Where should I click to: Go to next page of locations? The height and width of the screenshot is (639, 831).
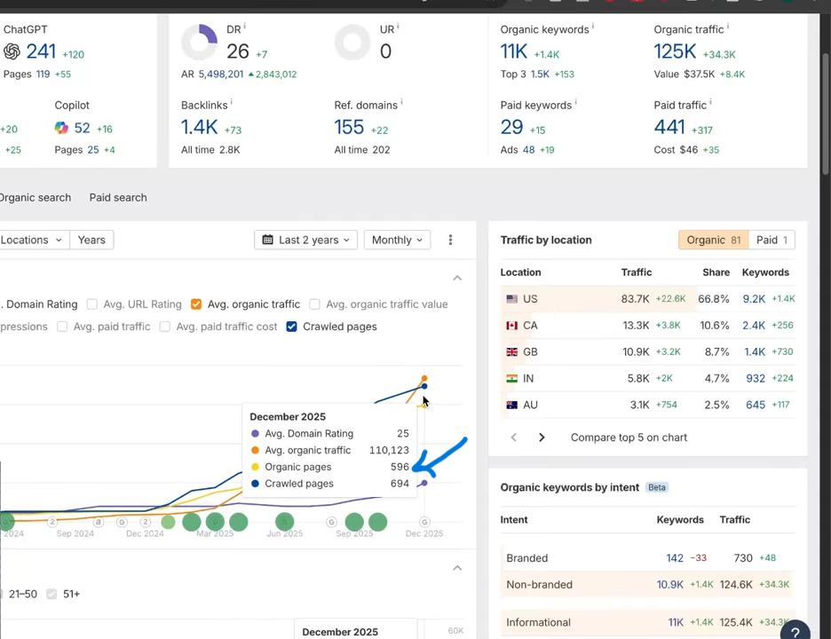coord(542,438)
